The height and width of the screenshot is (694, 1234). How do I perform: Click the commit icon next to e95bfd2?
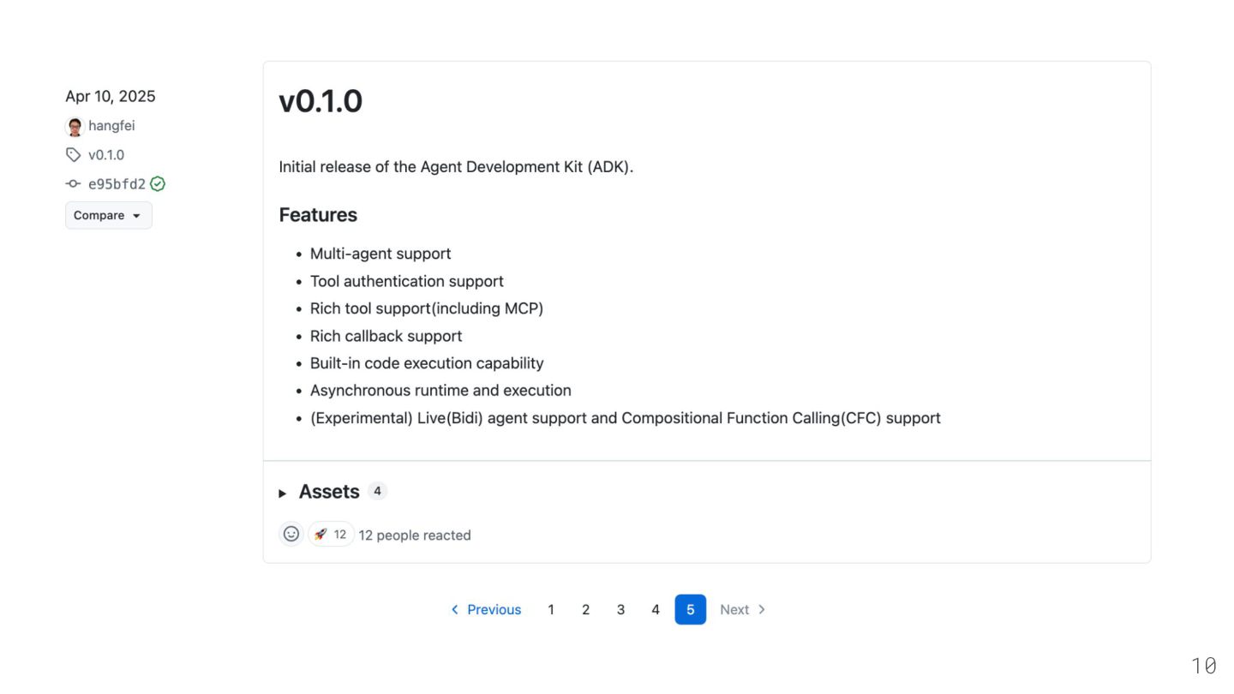click(74, 184)
